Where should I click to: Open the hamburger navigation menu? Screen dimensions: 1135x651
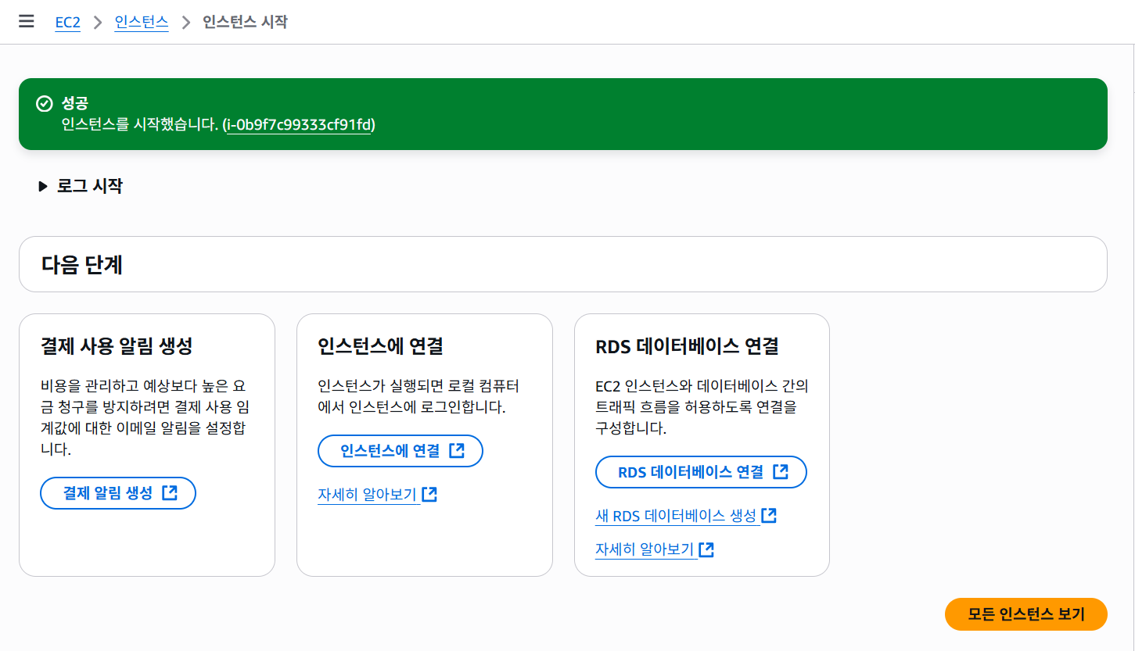27,21
